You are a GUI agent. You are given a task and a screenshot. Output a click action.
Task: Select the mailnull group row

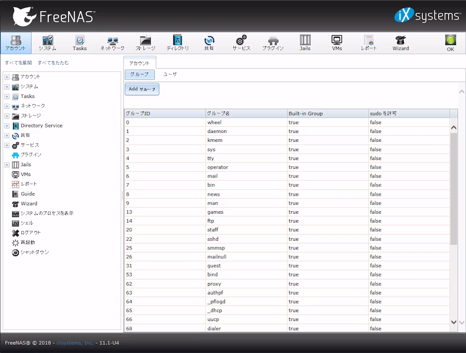coord(287,257)
